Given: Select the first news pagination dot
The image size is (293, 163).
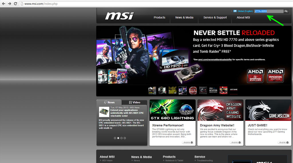Looking at the screenshot, I should pos(115,138).
